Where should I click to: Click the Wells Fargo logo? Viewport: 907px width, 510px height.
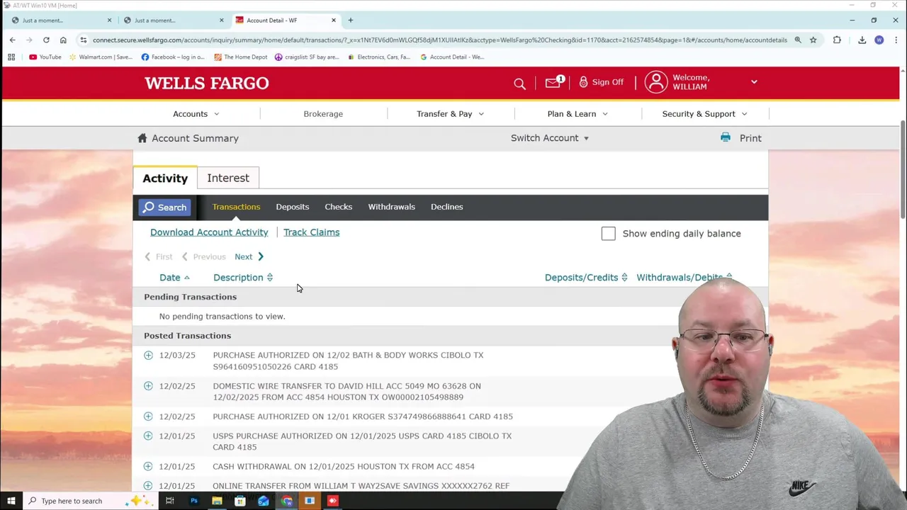(x=207, y=83)
